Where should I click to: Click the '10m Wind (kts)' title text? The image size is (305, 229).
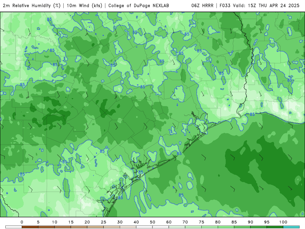click(x=84, y=6)
